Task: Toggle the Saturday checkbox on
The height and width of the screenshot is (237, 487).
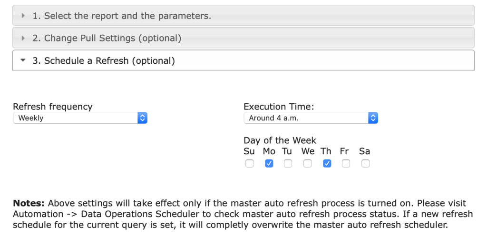Action: [365, 164]
